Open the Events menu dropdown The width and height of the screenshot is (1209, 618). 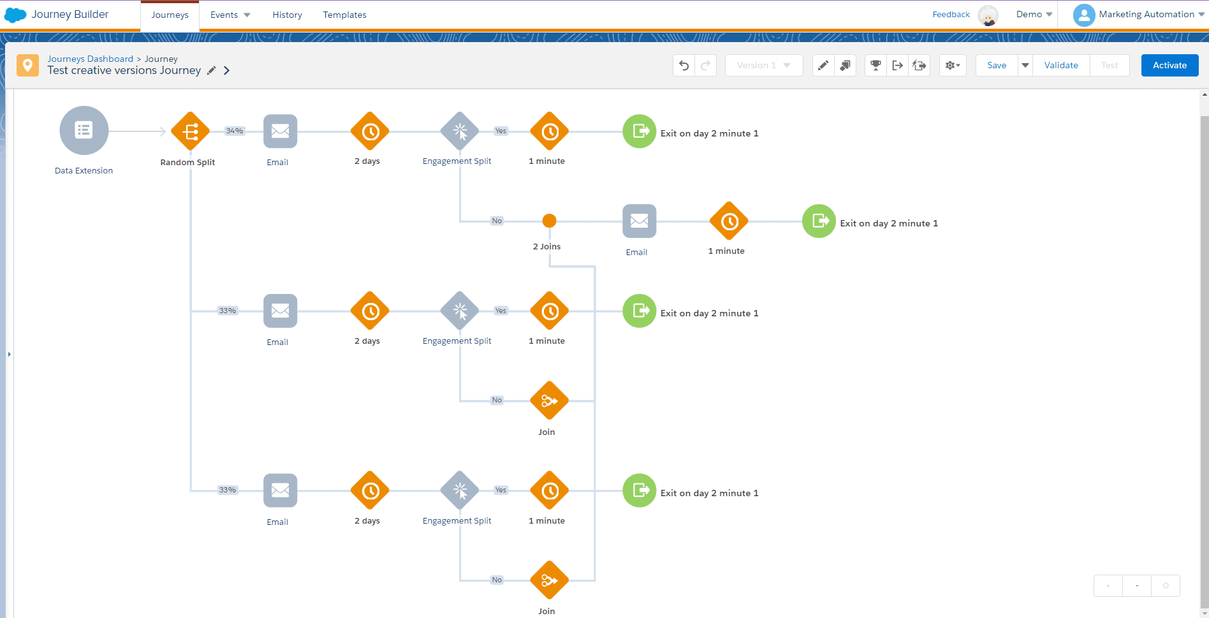coord(230,15)
